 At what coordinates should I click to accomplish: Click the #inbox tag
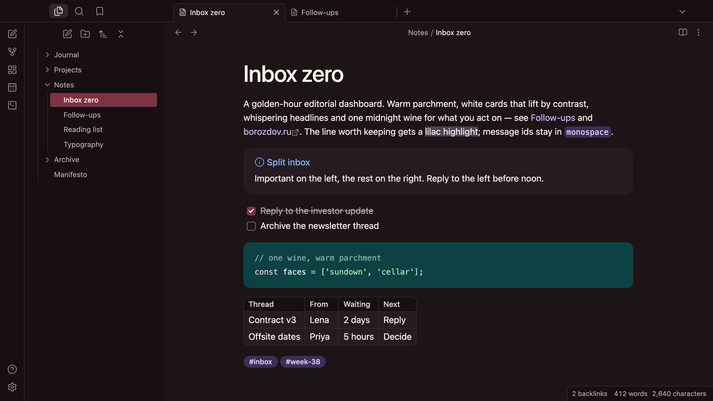(x=260, y=362)
